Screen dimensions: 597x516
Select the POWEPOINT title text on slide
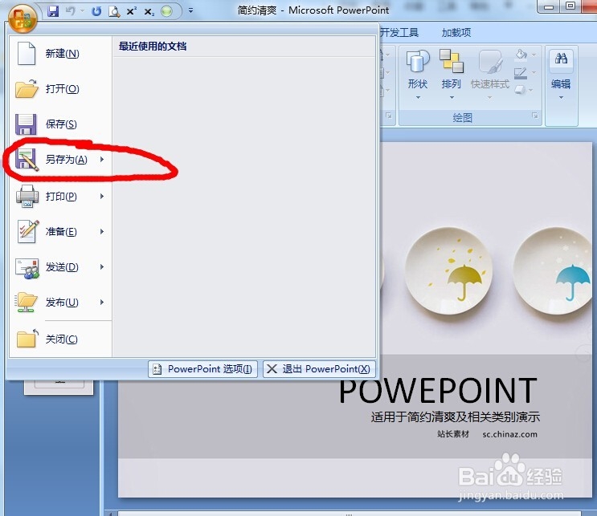point(438,391)
